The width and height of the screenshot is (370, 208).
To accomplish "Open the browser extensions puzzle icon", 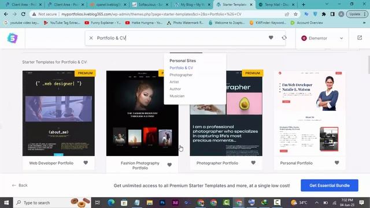I will point(324,14).
